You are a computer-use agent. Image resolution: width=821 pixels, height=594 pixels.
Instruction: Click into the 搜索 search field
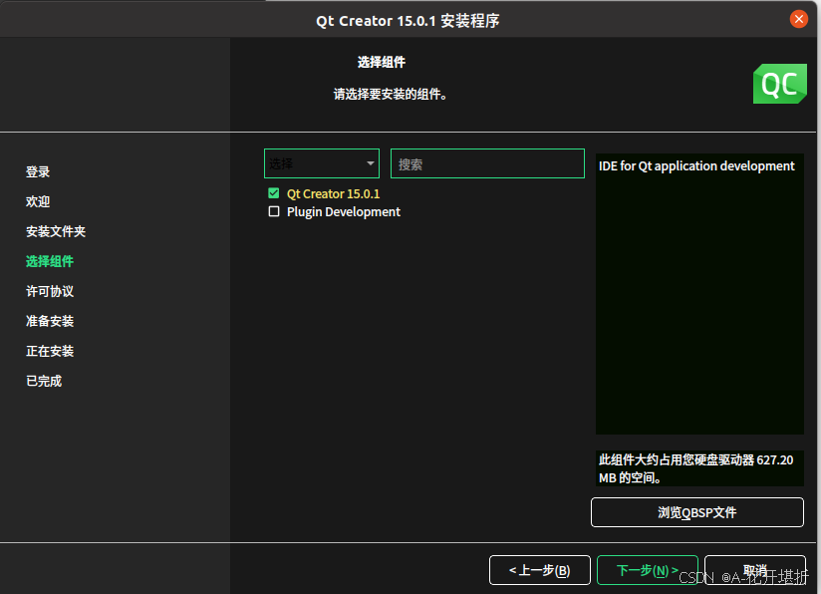(487, 163)
